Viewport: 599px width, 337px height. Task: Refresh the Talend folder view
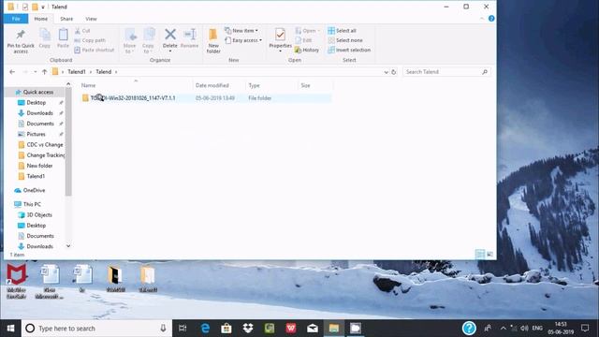pyautogui.click(x=394, y=72)
